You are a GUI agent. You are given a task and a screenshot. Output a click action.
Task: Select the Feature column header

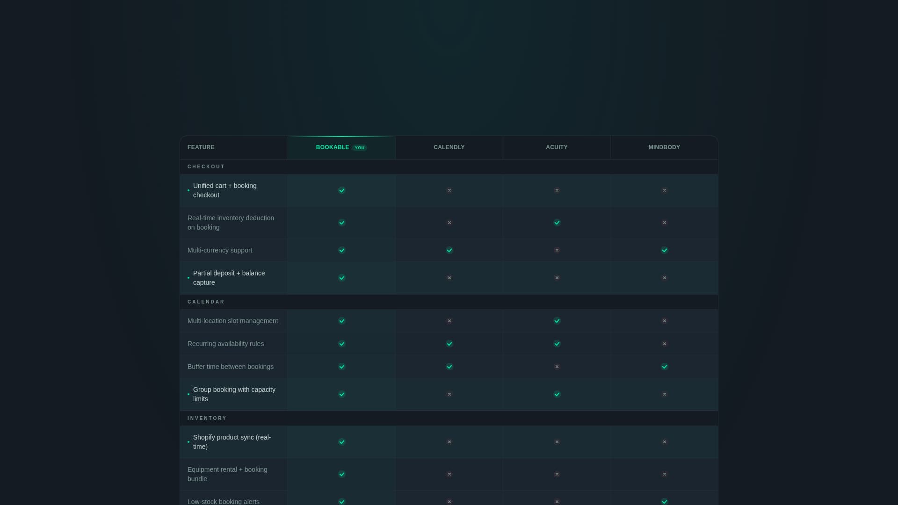(x=234, y=147)
